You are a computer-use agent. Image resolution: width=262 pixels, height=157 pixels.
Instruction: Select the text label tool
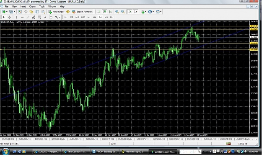[x=51, y=17]
